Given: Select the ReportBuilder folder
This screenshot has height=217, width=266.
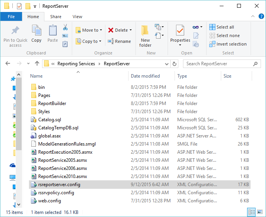Looking at the screenshot, I should coord(140,103).
